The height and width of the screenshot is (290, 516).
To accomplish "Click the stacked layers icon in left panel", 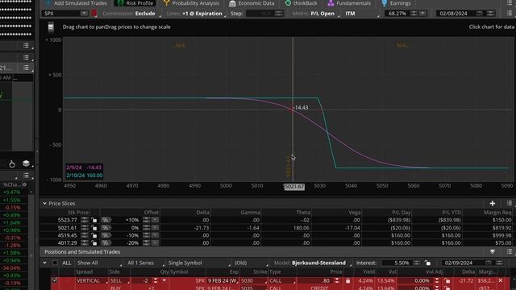I will (x=26, y=164).
